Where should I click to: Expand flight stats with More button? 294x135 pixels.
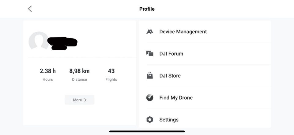[x=79, y=100]
